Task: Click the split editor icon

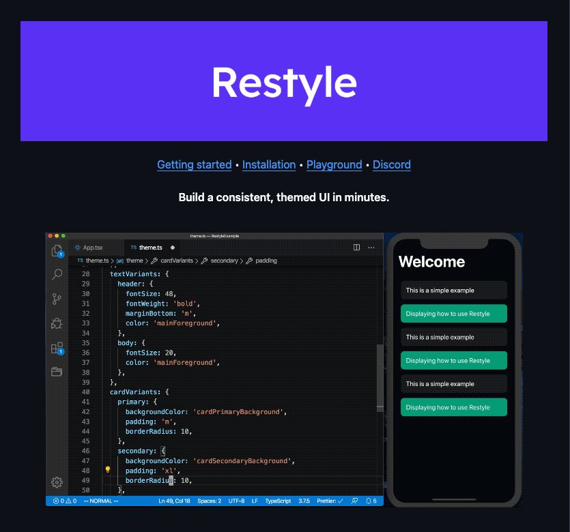Action: click(356, 248)
